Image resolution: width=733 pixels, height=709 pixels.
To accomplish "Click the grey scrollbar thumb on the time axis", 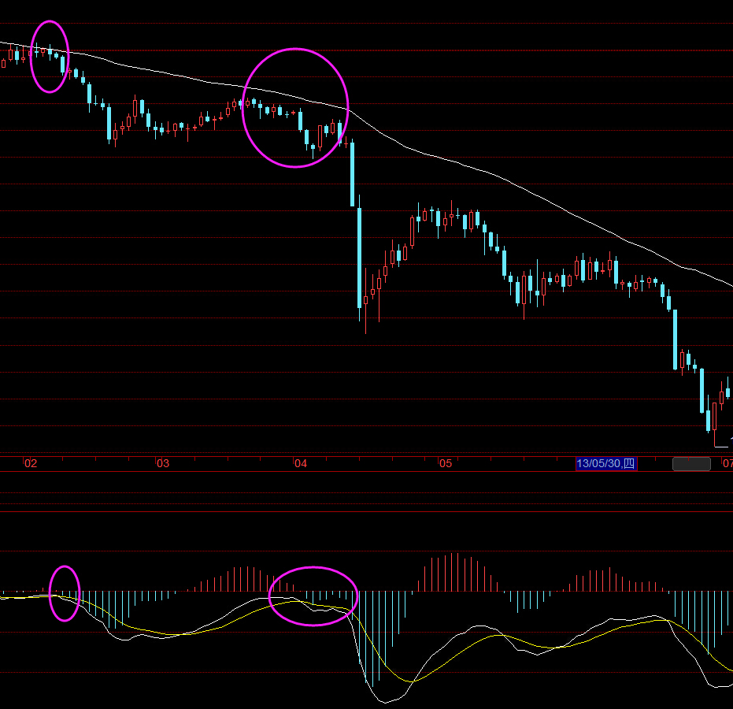I will tap(691, 464).
